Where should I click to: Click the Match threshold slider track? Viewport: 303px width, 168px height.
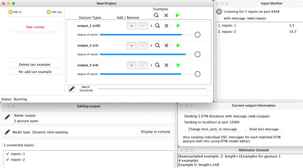point(152,89)
